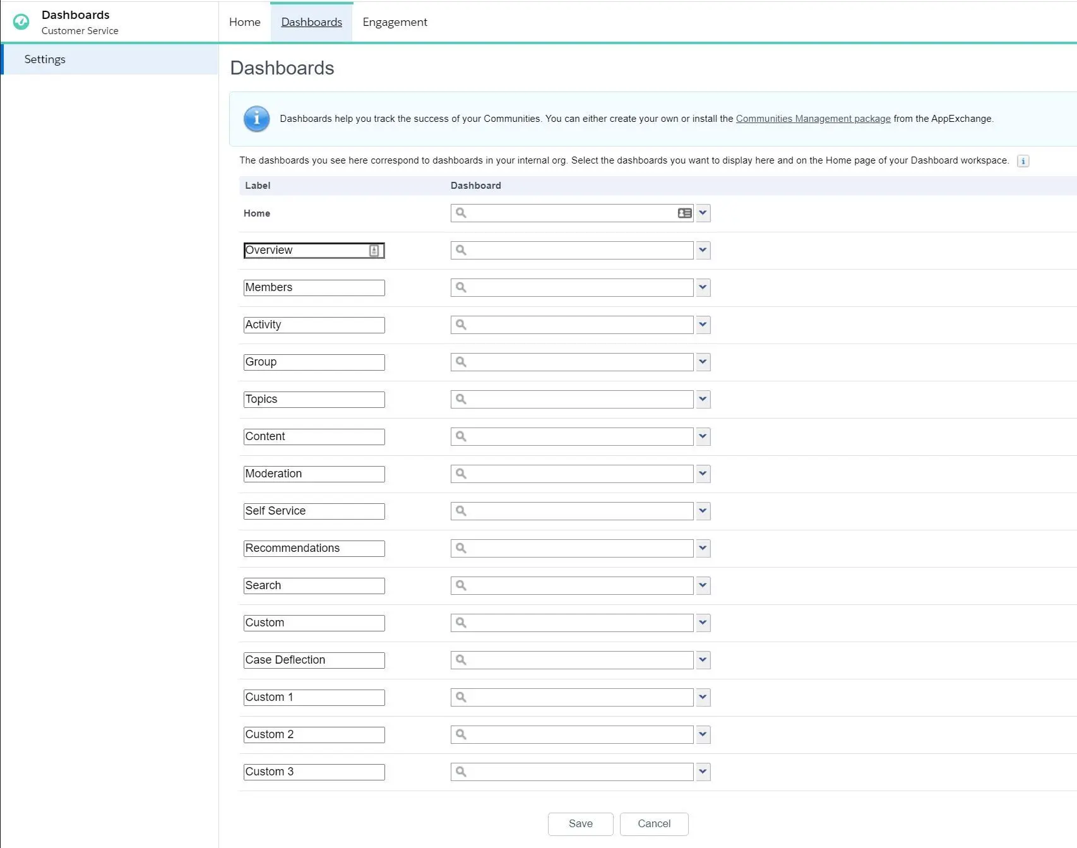The height and width of the screenshot is (848, 1077).
Task: Open the Group row dashboard dropdown
Action: coord(703,362)
